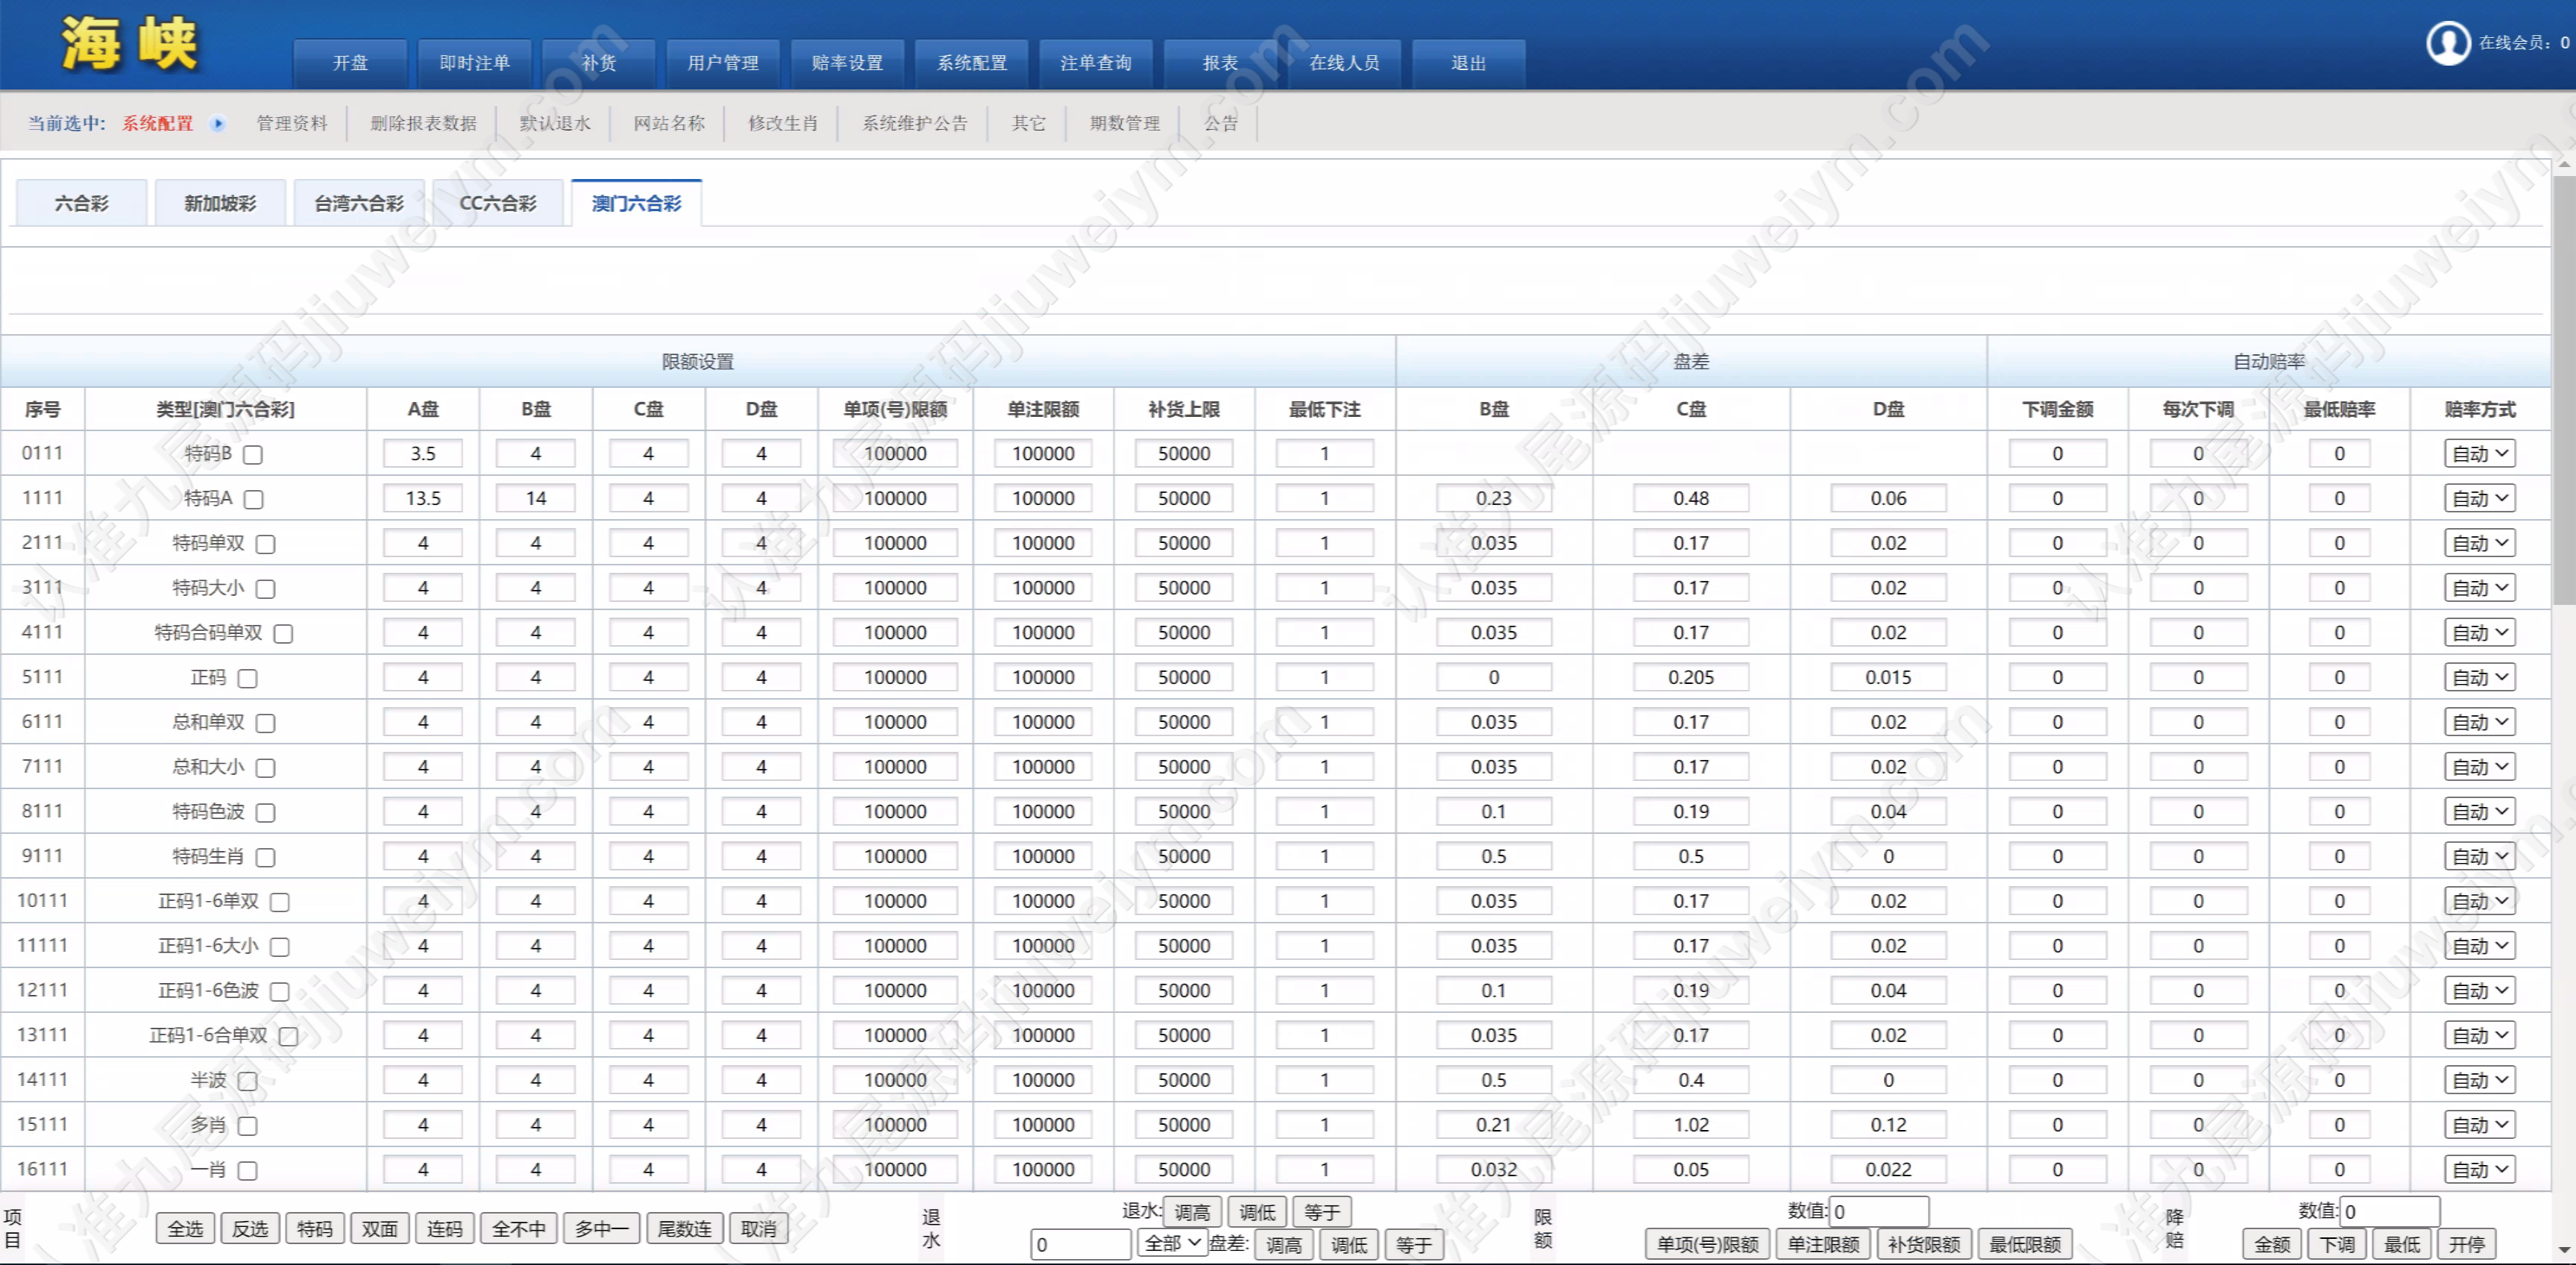
Task: Click the arrow icon beside 系统配置
Action: 217,124
